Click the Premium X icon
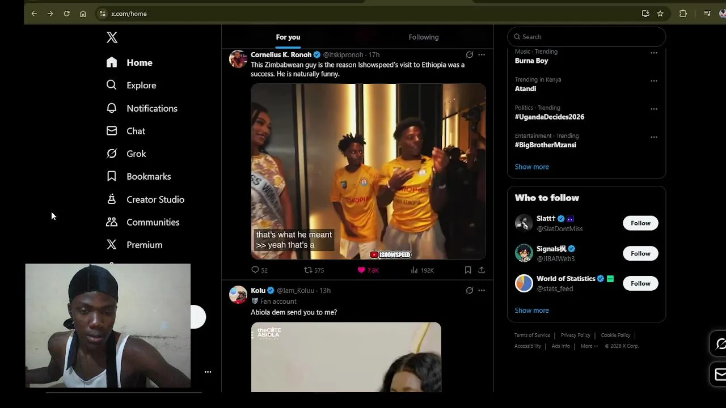The width and height of the screenshot is (726, 408). pyautogui.click(x=112, y=245)
